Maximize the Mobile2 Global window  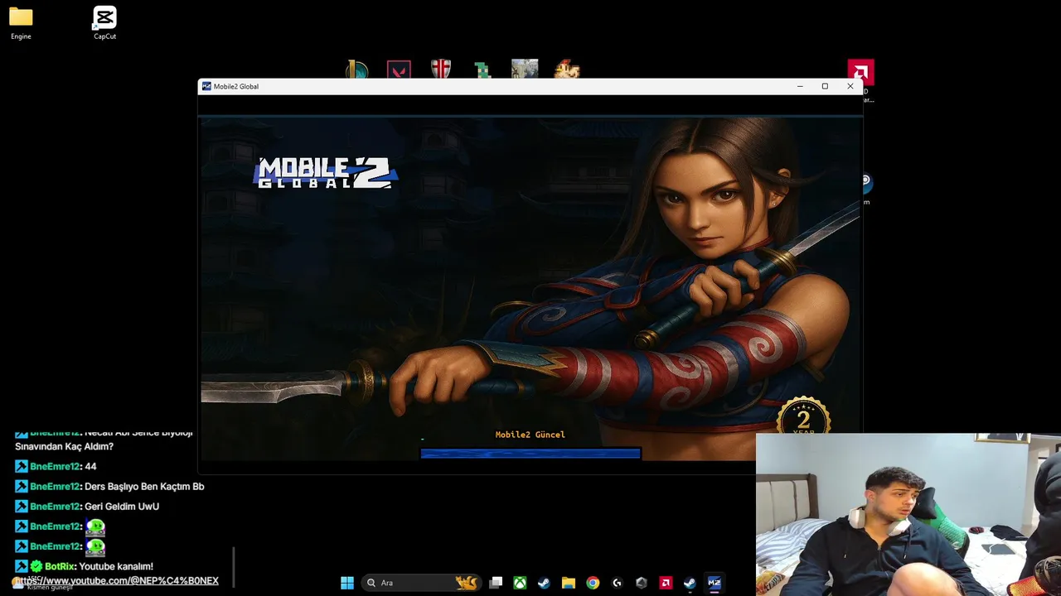coord(825,86)
